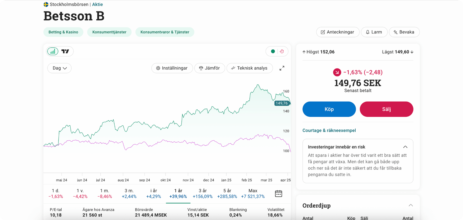Click the blue Köp button
The image size is (463, 220).
point(329,109)
